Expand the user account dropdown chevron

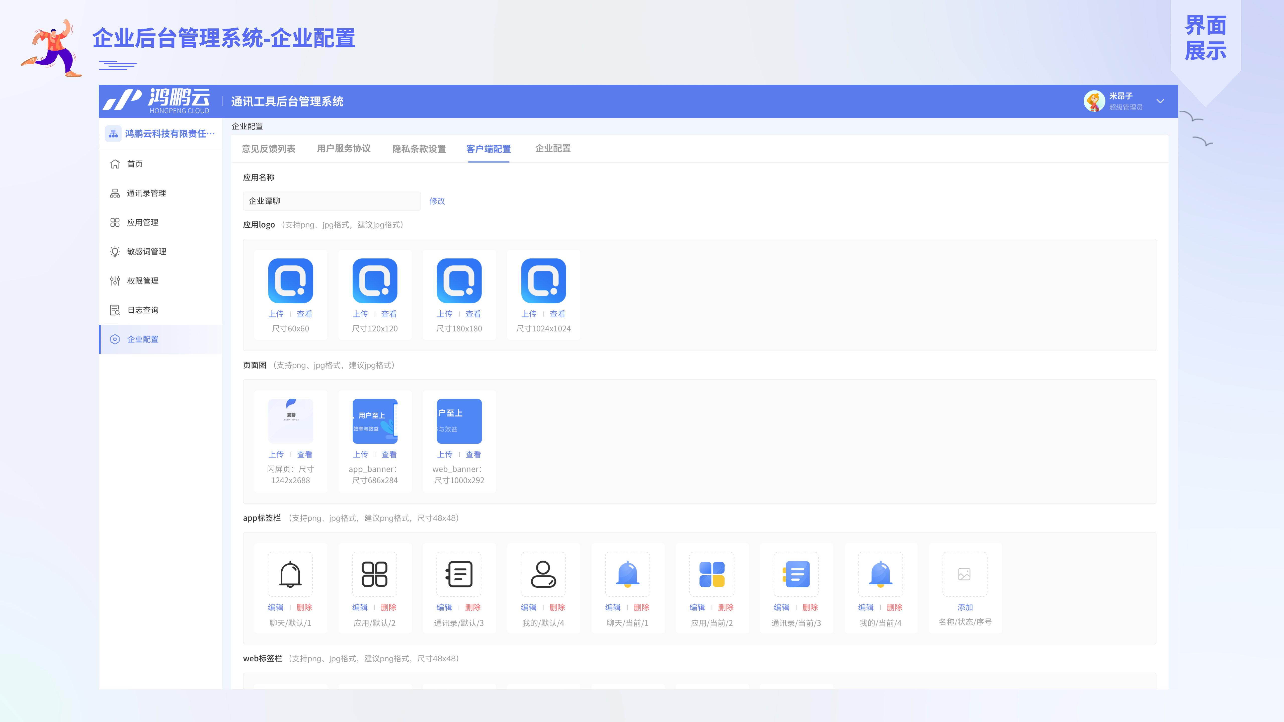[1160, 101]
